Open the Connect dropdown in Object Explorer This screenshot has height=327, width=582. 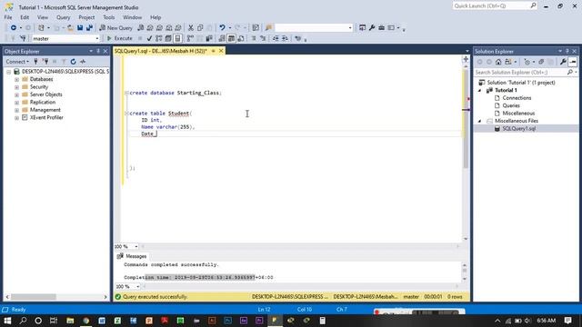[x=17, y=62]
